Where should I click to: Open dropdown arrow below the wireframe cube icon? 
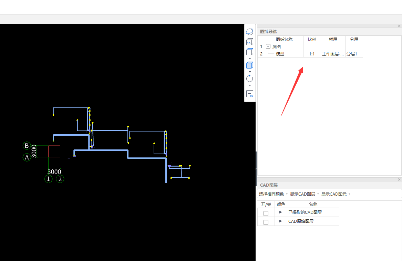point(250,59)
